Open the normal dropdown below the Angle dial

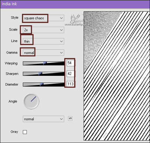pyautogui.click(x=44, y=119)
